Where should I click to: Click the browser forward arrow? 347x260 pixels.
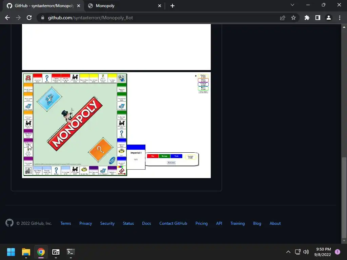(x=18, y=18)
